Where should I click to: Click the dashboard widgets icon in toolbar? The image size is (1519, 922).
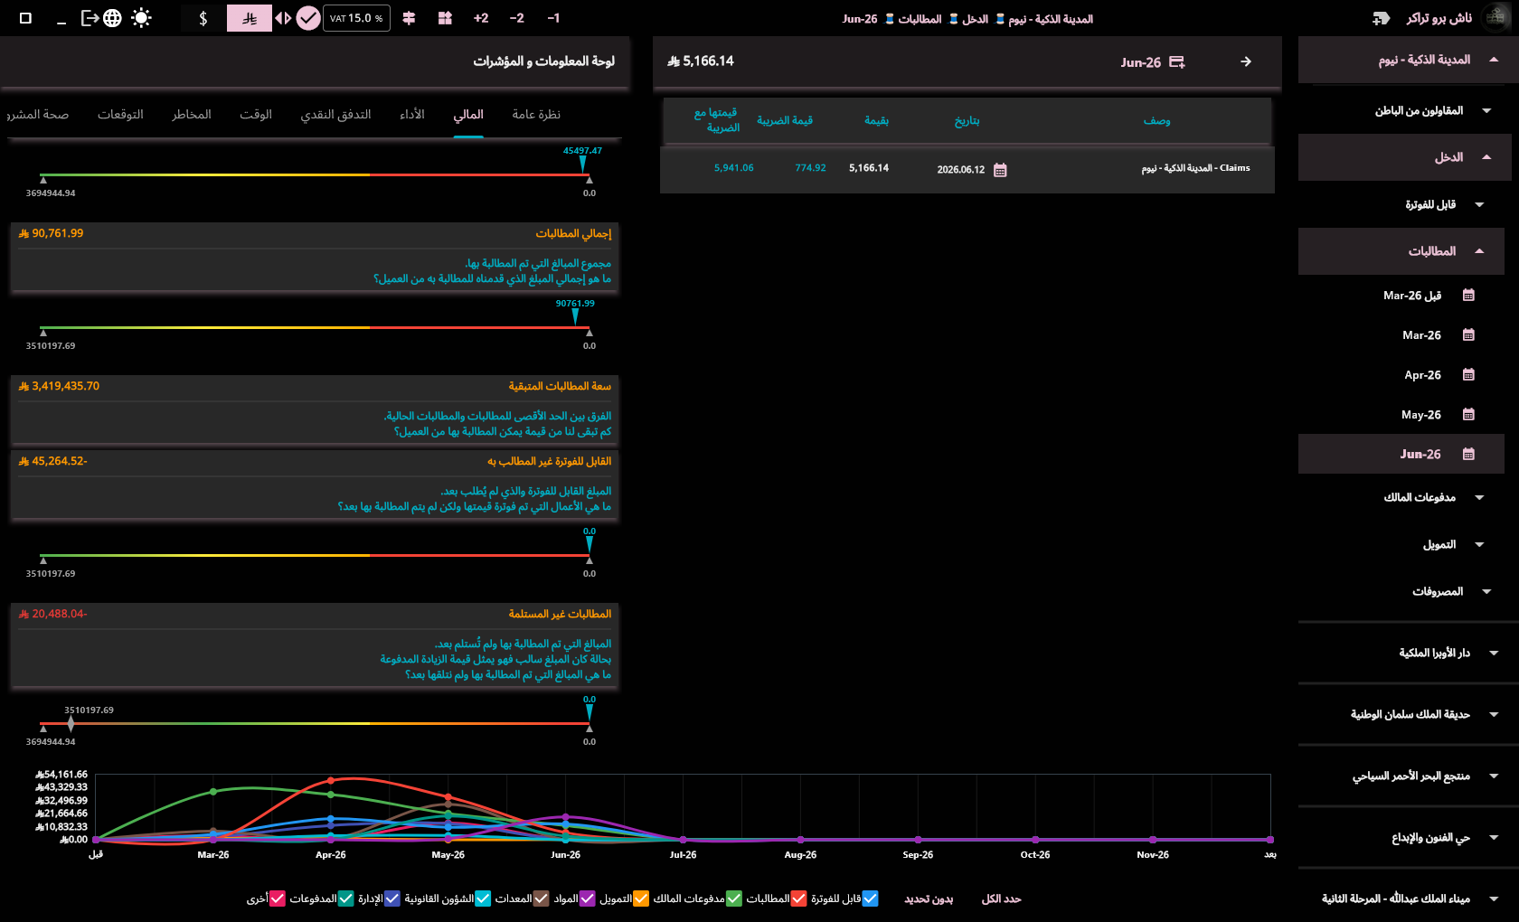point(445,18)
